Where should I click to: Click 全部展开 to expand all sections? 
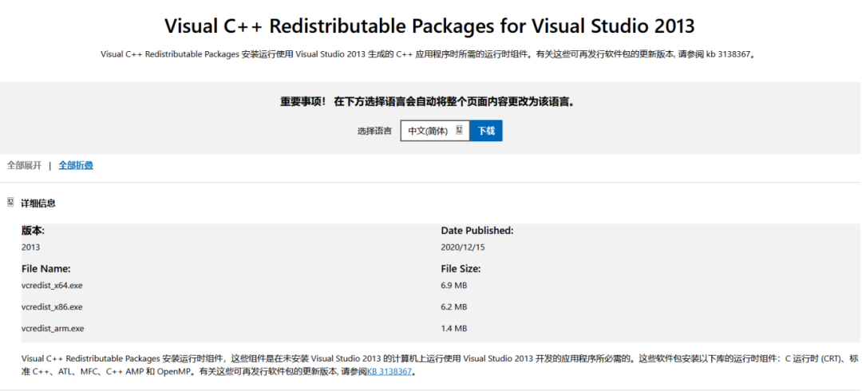tap(24, 165)
